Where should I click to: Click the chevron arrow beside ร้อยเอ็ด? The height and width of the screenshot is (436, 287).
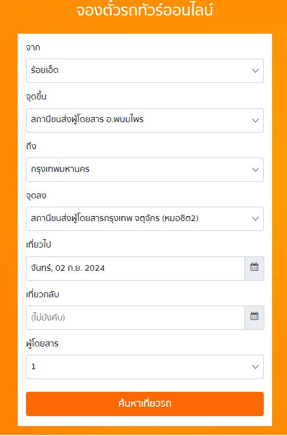click(x=255, y=71)
